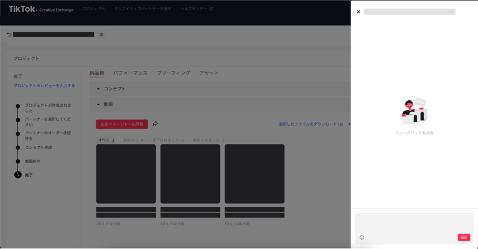Click the TikTok Creative Exchange logo

pyautogui.click(x=41, y=9)
